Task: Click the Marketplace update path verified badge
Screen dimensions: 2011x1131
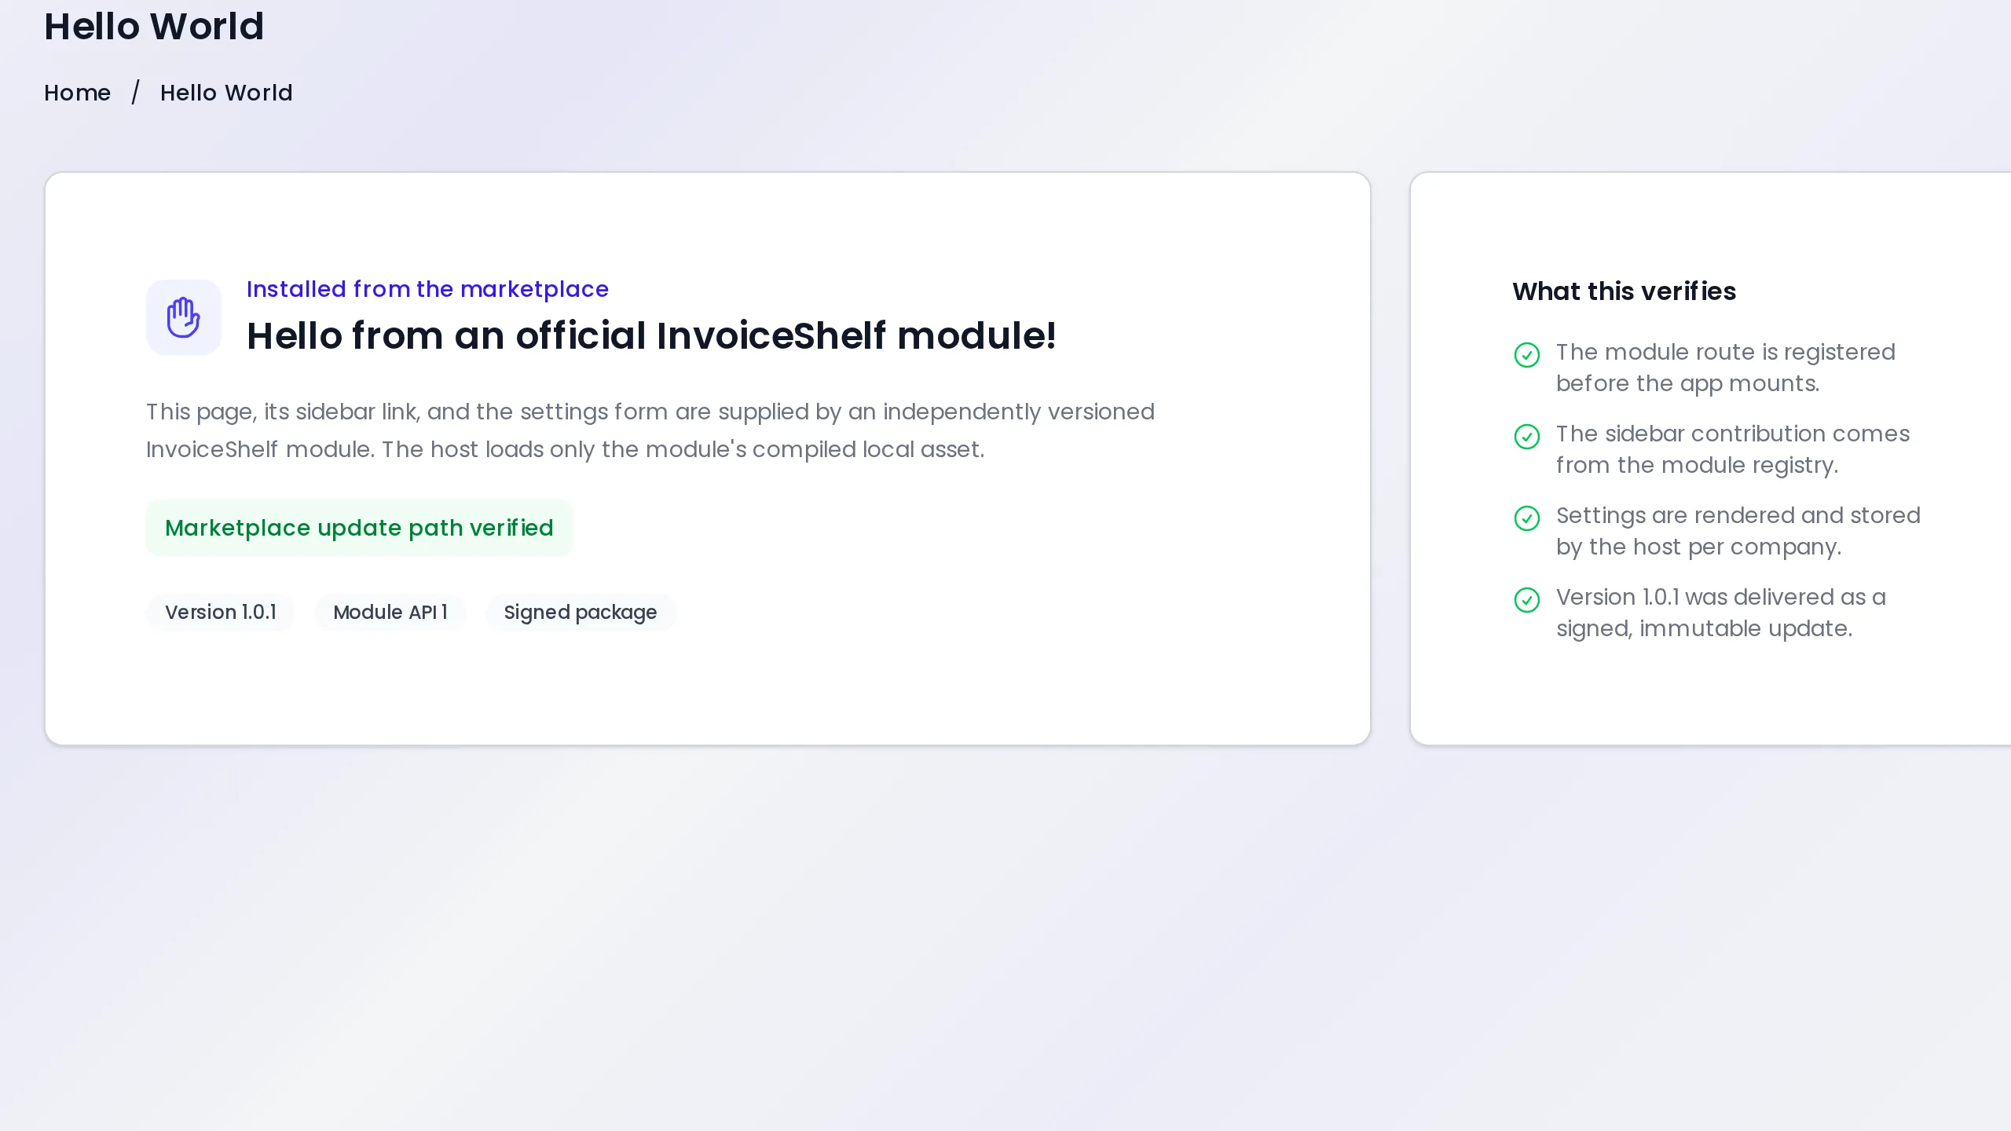Action: tap(359, 528)
